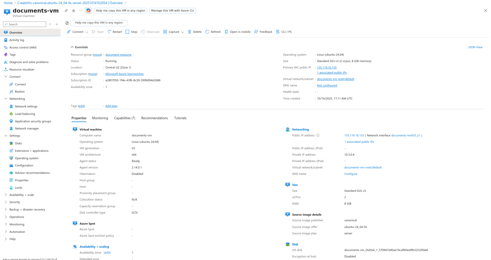Click the Add tags link
491x260 pixels.
(x=111, y=106)
